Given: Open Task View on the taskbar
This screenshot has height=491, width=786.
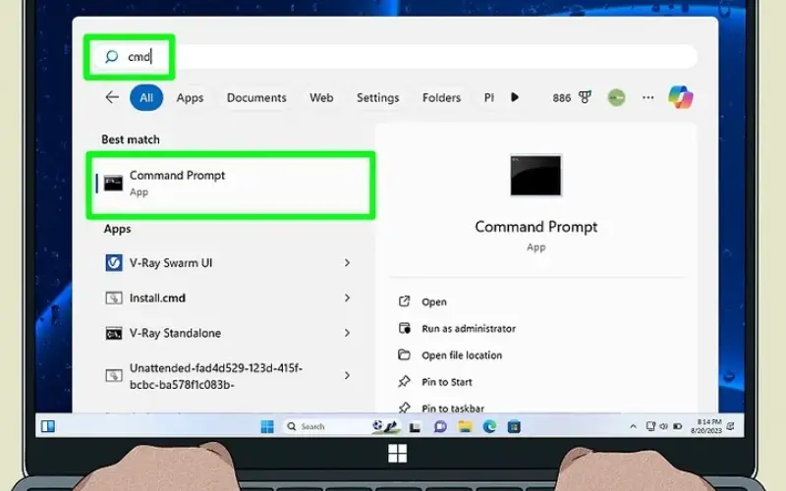Looking at the screenshot, I should coord(415,427).
